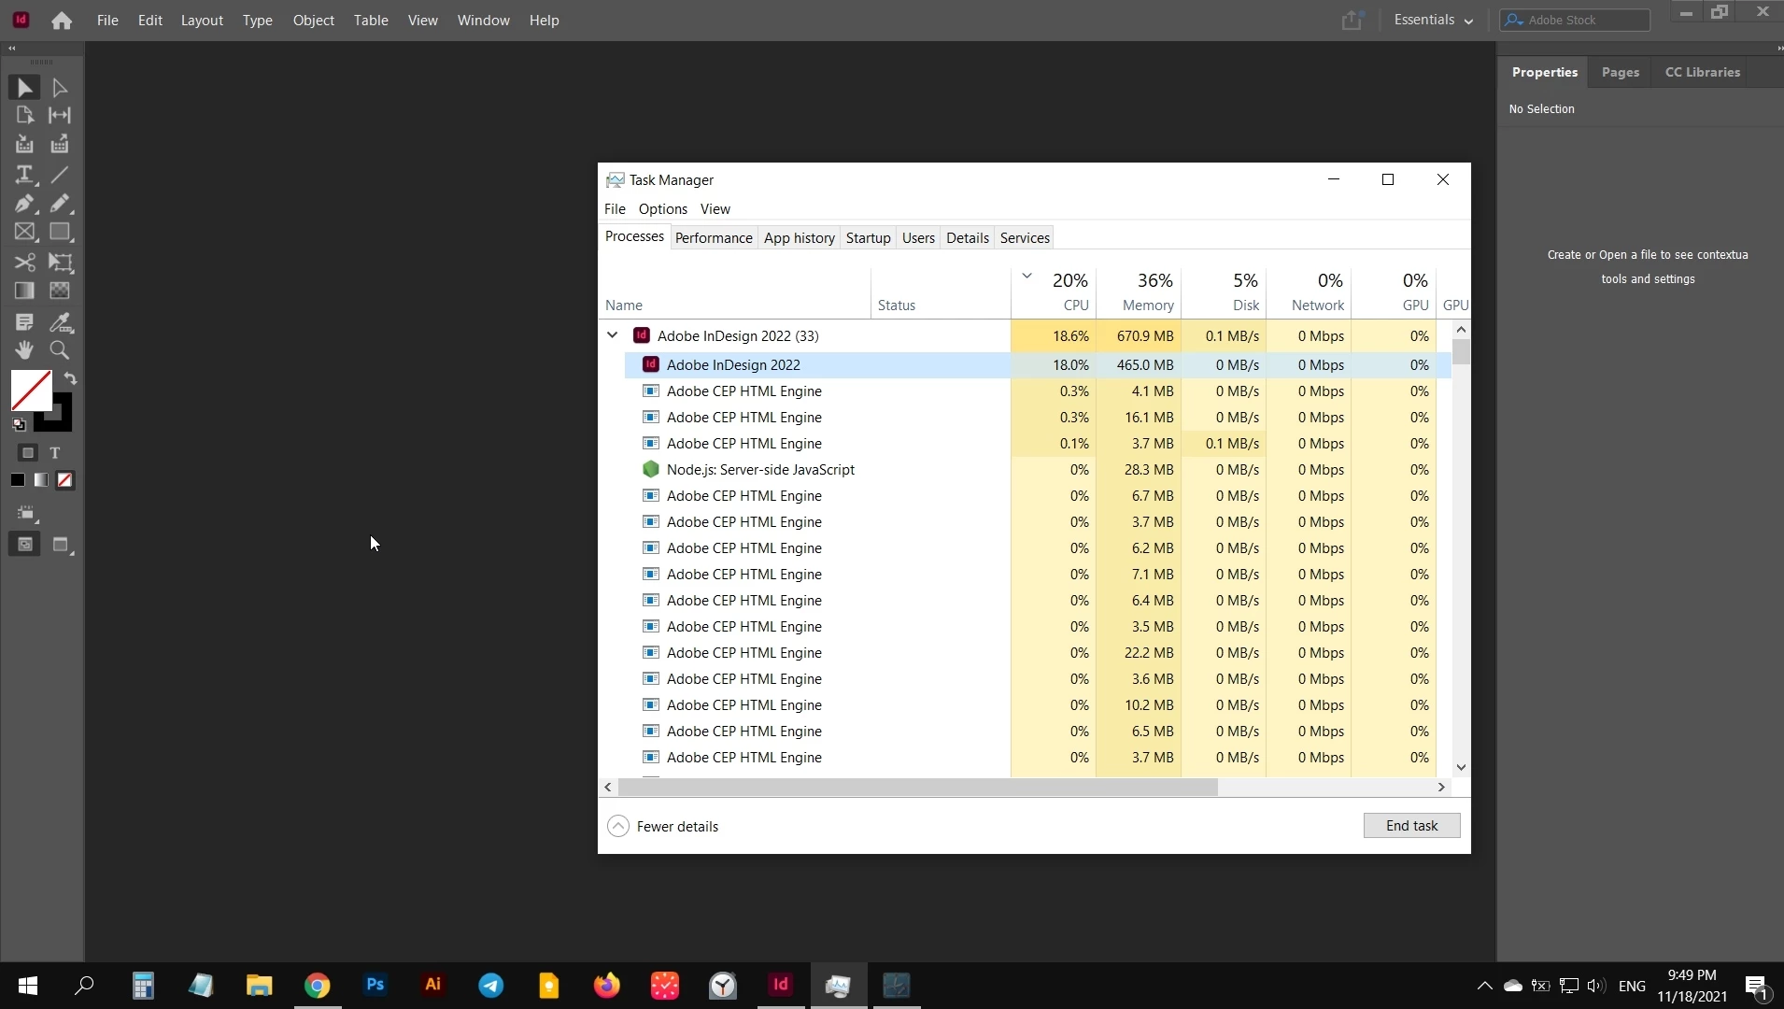Open Illustrator from the taskbar
Image resolution: width=1784 pixels, height=1009 pixels.
click(x=432, y=986)
